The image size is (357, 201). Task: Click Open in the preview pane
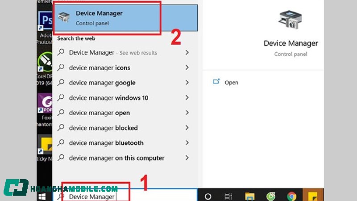click(231, 83)
